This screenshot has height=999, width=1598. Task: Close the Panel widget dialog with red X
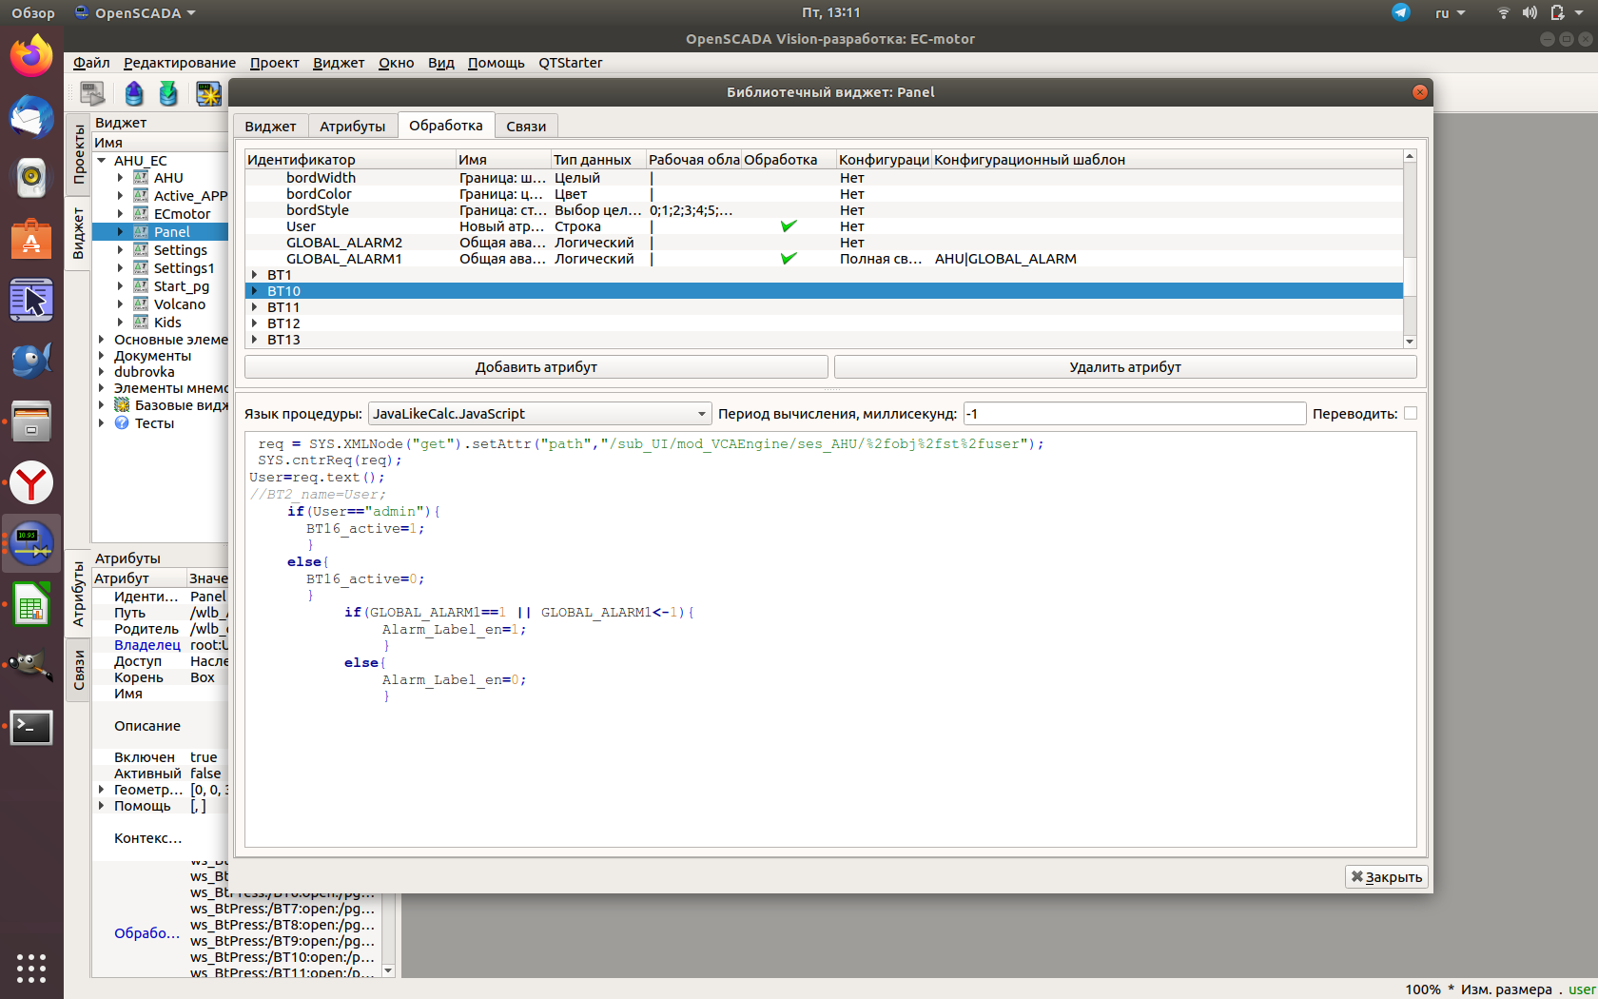[x=1419, y=92]
